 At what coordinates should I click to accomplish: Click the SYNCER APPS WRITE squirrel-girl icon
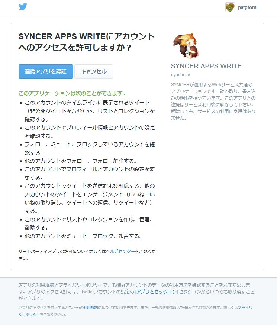[186, 46]
